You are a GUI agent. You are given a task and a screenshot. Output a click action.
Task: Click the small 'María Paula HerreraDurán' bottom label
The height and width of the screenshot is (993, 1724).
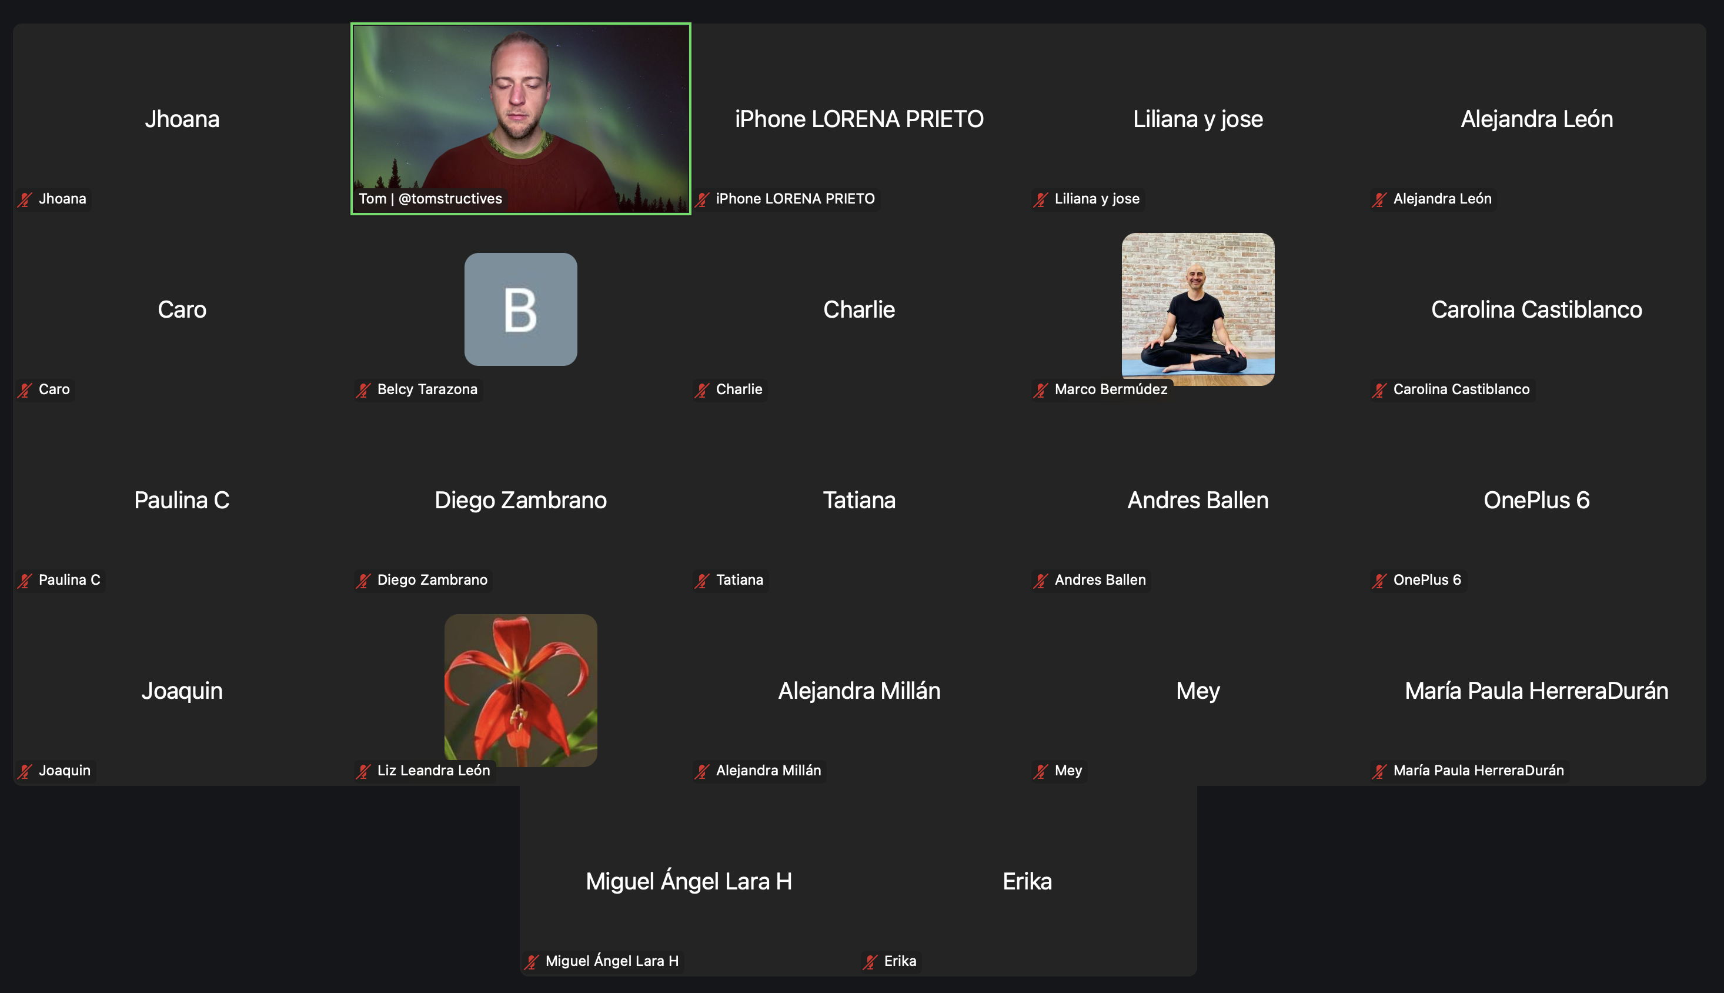pyautogui.click(x=1478, y=771)
